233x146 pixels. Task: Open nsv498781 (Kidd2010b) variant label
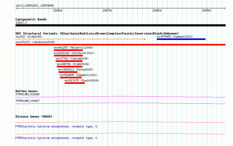click(x=73, y=64)
